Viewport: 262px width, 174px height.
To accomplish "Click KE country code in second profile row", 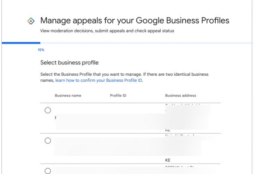I will pos(168,160).
